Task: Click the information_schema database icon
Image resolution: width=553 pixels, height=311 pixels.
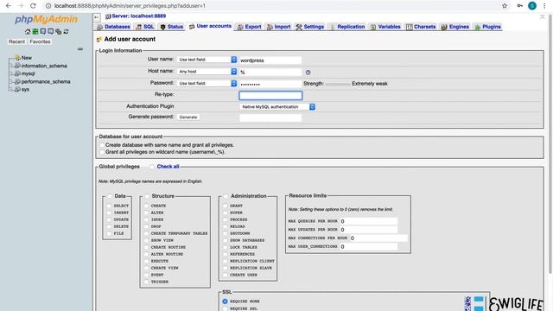Action: tap(17, 66)
